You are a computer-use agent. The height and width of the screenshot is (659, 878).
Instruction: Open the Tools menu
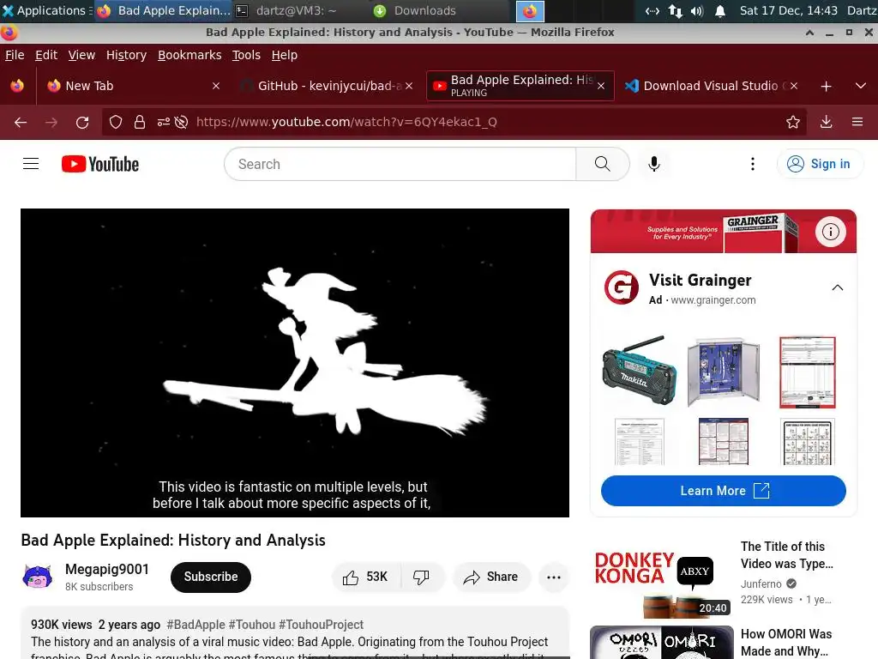pos(246,55)
